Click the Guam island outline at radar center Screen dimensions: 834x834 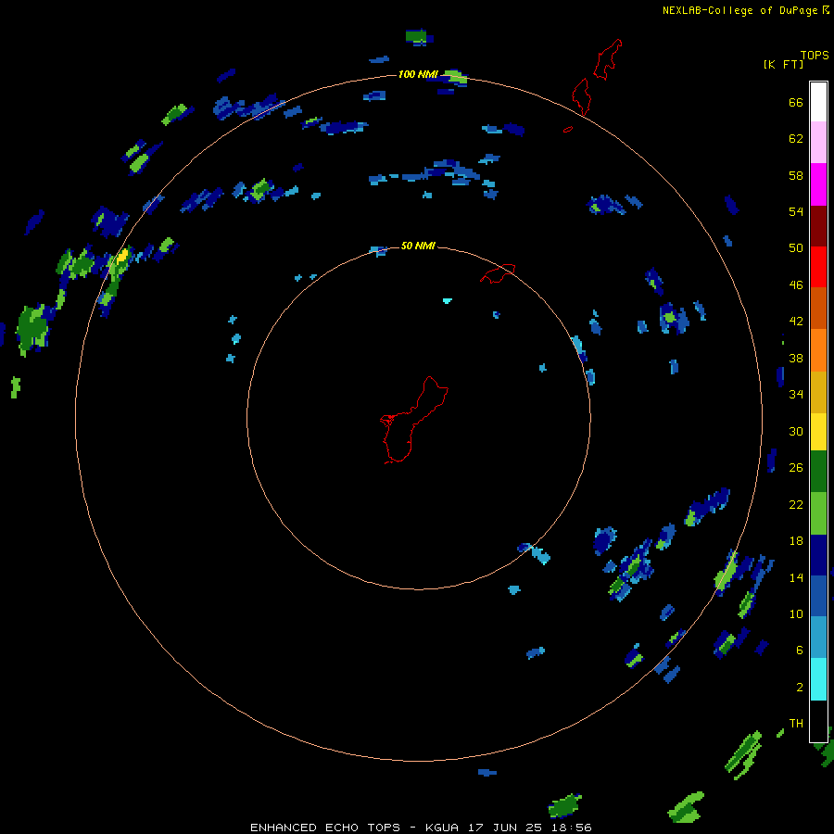pos(414,420)
